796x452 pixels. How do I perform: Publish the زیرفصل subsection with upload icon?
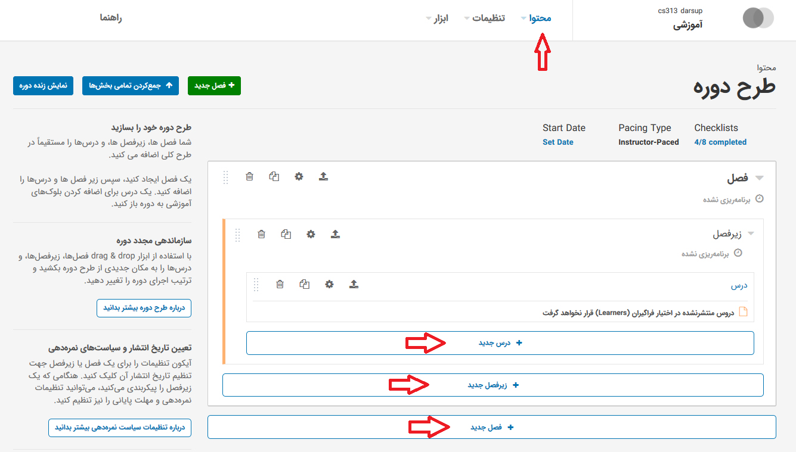pyautogui.click(x=335, y=234)
